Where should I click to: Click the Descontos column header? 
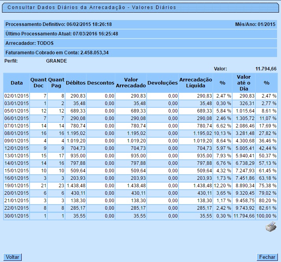point(100,83)
